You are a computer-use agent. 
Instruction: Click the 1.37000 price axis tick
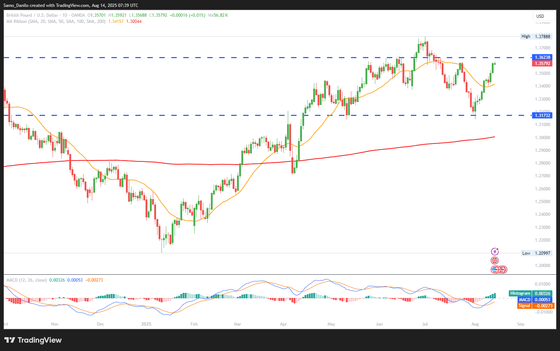(x=543, y=48)
